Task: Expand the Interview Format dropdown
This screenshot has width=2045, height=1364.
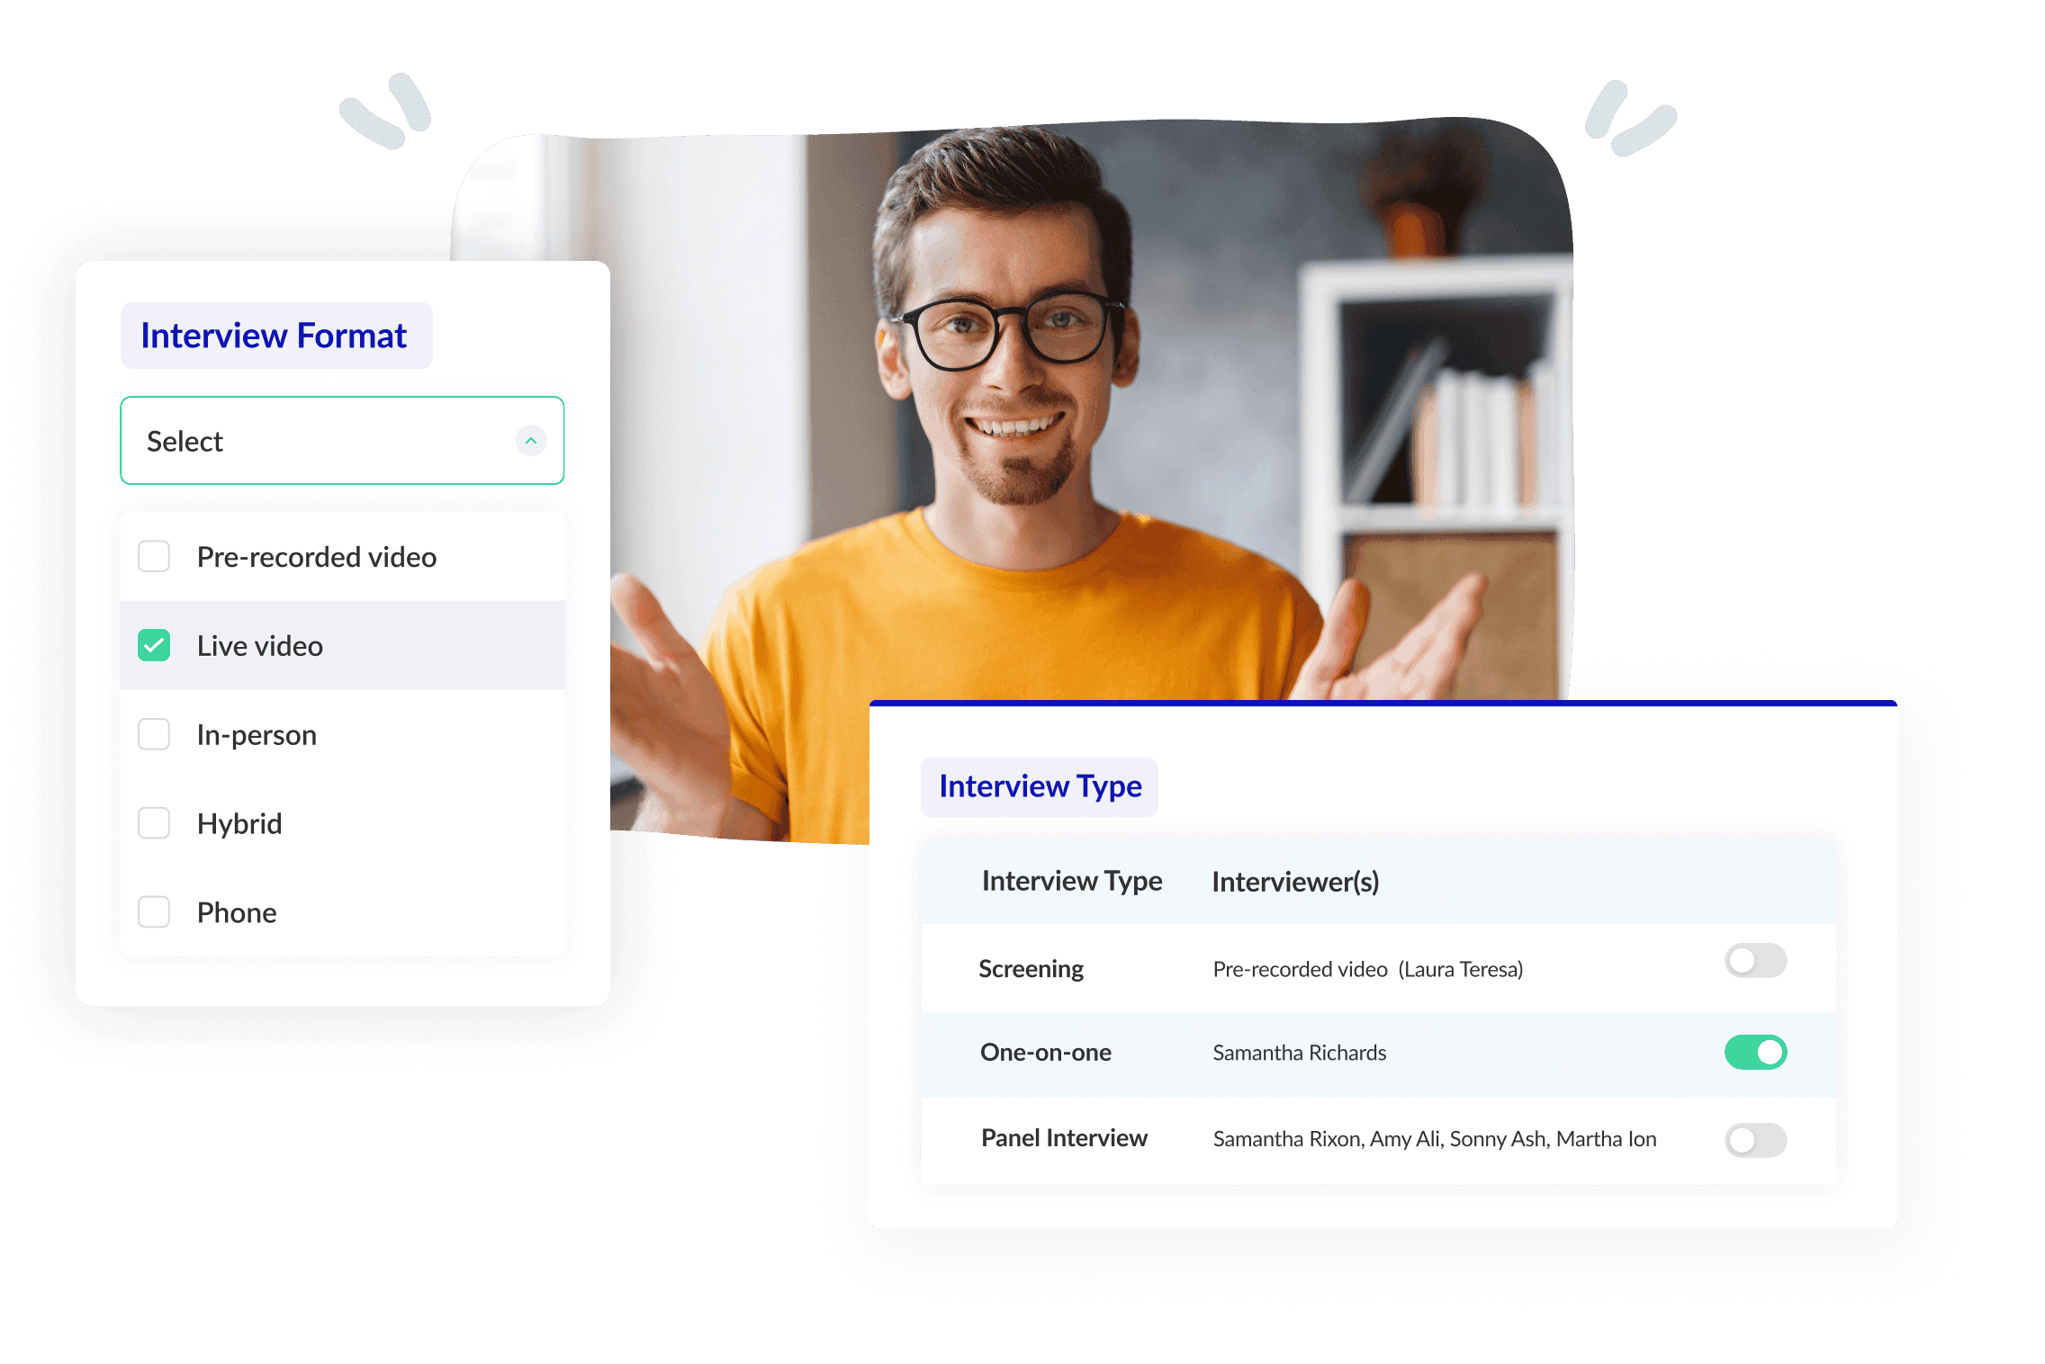Action: click(343, 443)
